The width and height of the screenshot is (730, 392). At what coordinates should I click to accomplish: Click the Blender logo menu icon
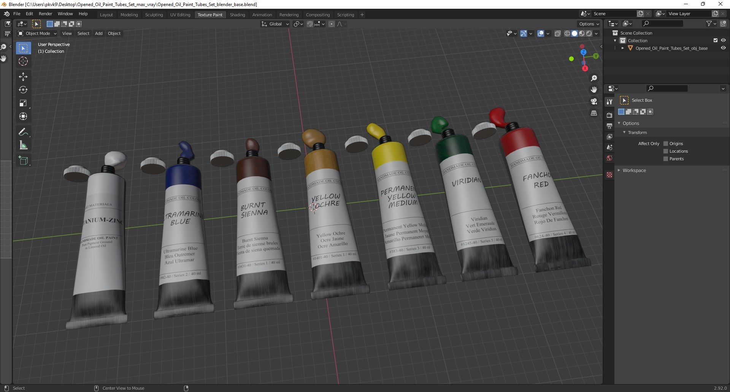tap(6, 14)
